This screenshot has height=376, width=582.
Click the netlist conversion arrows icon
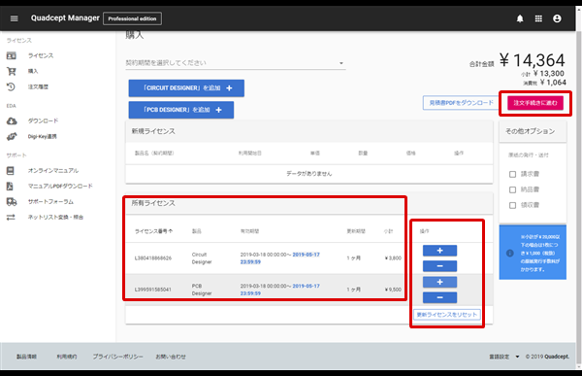[11, 218]
